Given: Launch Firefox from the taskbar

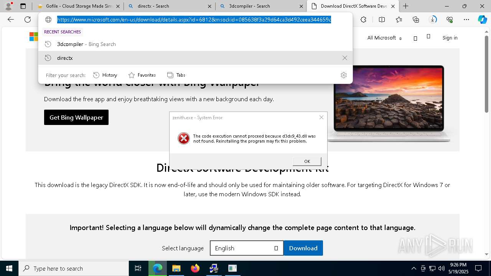Looking at the screenshot, I should tap(195, 268).
